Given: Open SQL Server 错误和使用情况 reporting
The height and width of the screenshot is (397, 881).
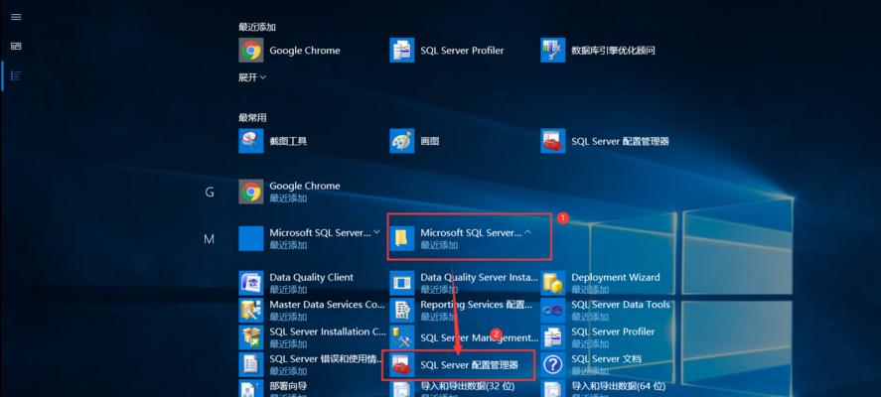Looking at the screenshot, I should coord(311,364).
